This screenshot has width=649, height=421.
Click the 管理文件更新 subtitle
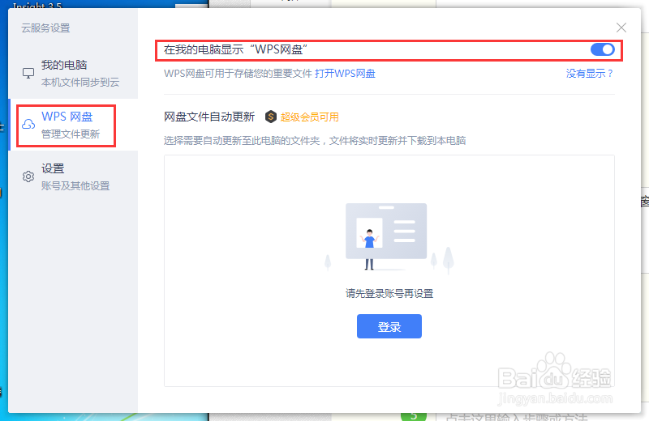[x=71, y=134]
